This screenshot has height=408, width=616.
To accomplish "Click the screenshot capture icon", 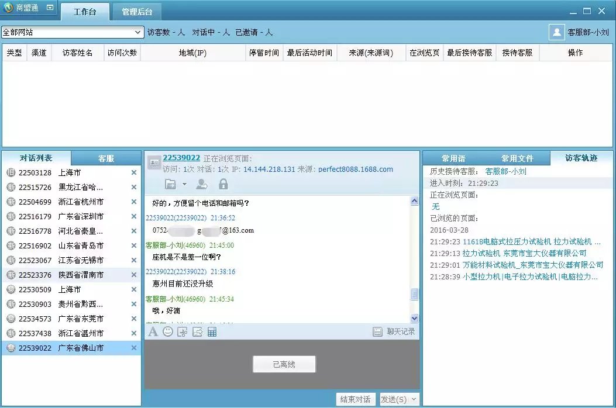I will [x=183, y=332].
